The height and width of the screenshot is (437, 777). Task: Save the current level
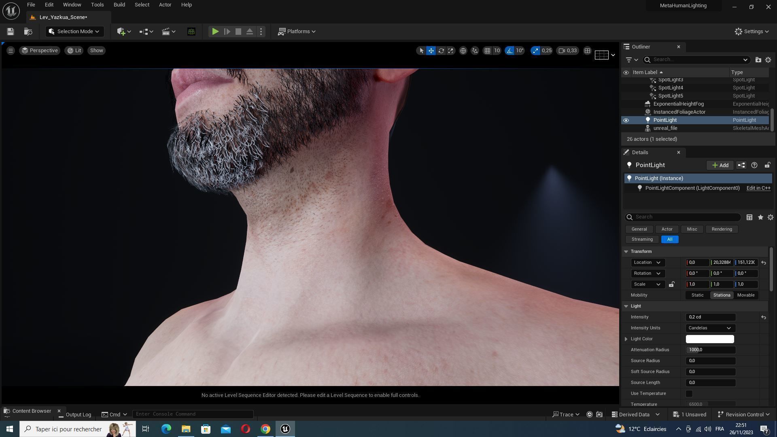pyautogui.click(x=11, y=32)
